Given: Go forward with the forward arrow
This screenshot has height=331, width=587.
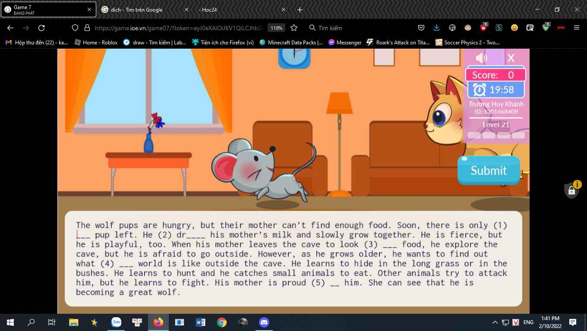Looking at the screenshot, I should coord(26,28).
